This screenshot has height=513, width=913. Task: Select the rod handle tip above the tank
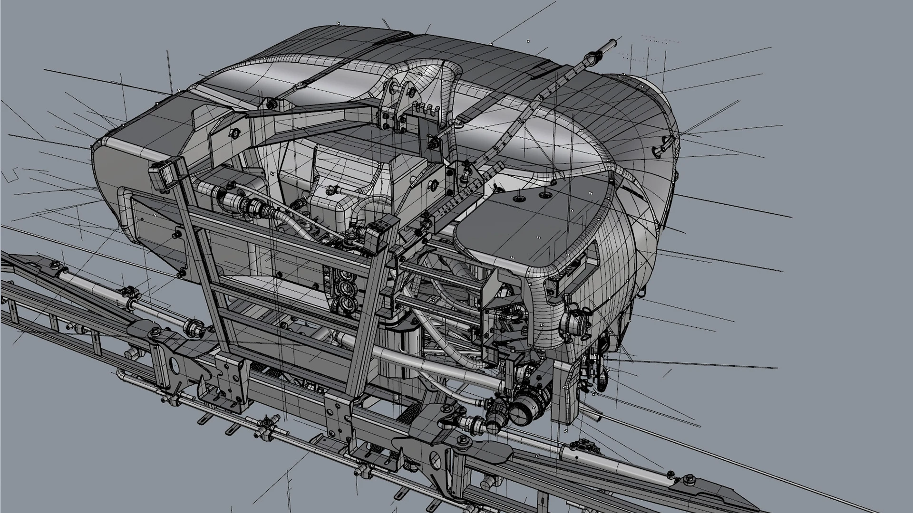click(610, 45)
